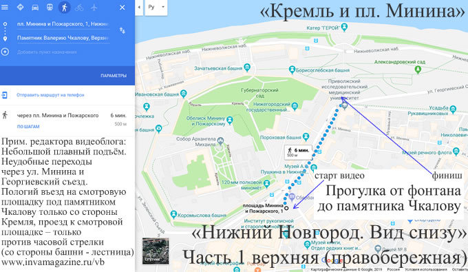
Task: Open ПО ШАГАМ step-by-step details
Action: (28, 126)
